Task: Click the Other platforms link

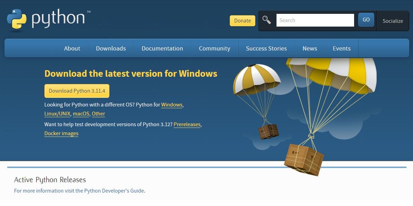Action: click(x=98, y=114)
